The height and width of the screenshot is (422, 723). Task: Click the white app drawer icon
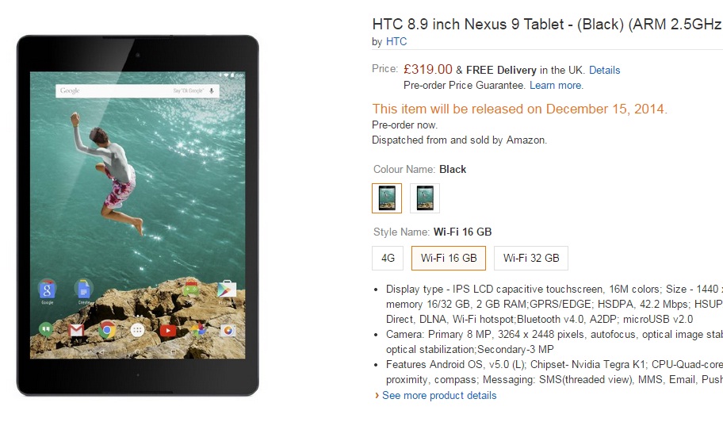[137, 330]
